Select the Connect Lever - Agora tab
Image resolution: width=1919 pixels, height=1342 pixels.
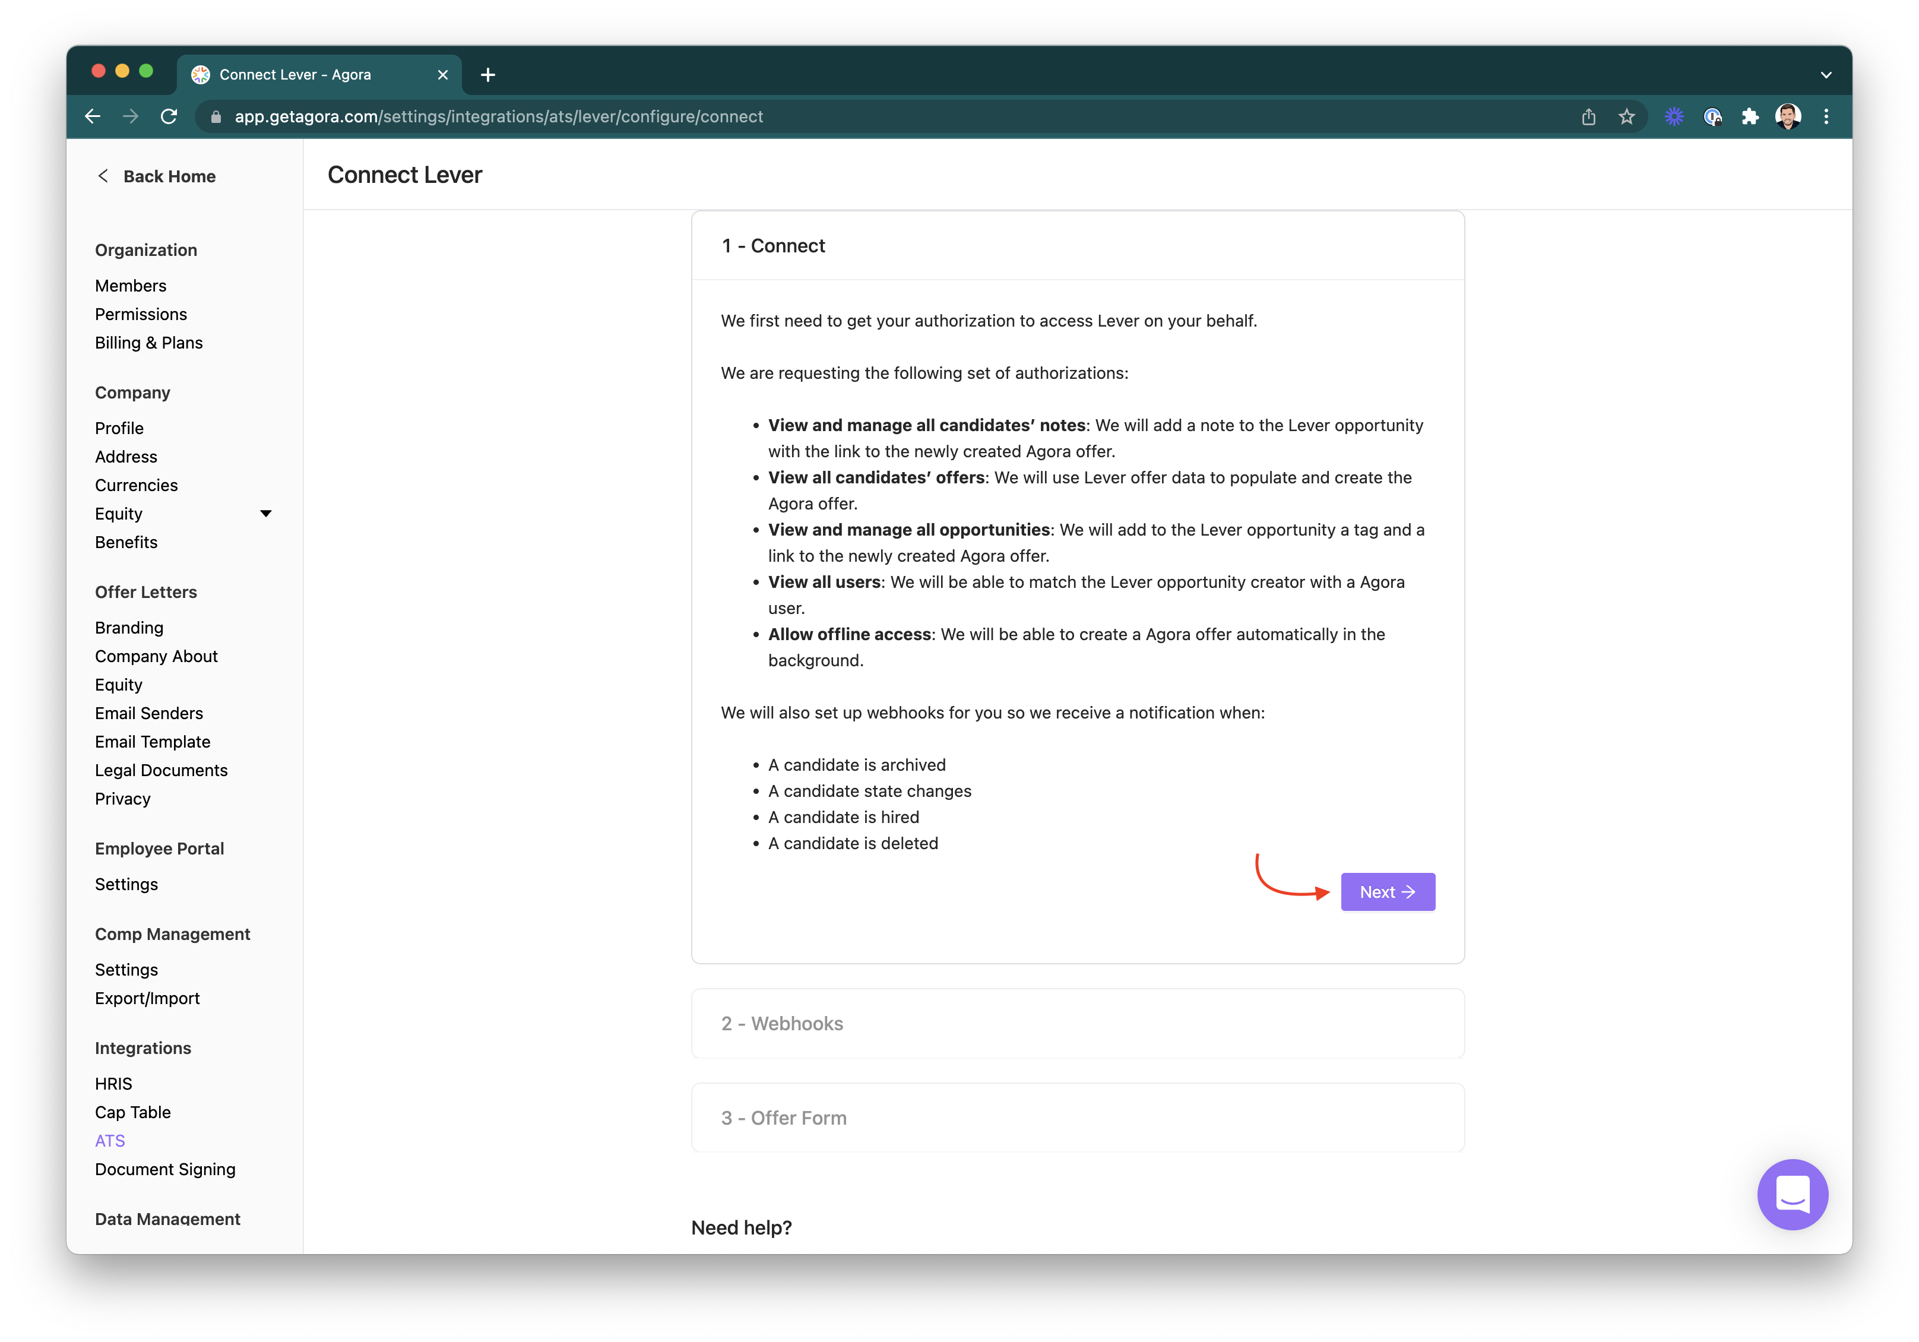click(x=318, y=74)
